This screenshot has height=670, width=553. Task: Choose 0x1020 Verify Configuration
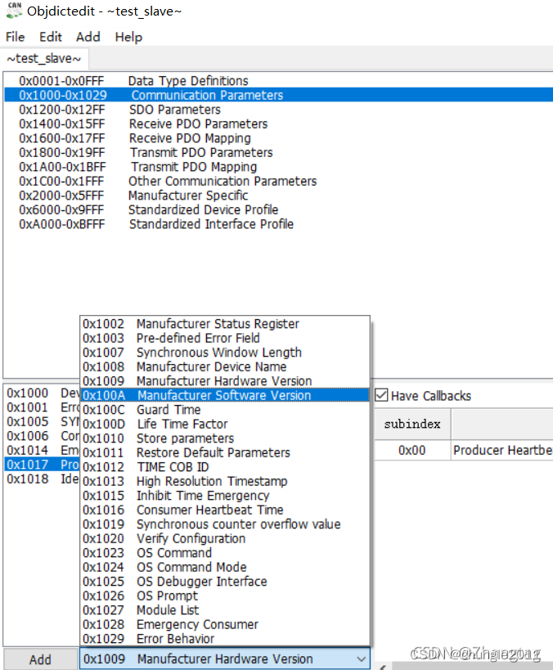[225, 538]
